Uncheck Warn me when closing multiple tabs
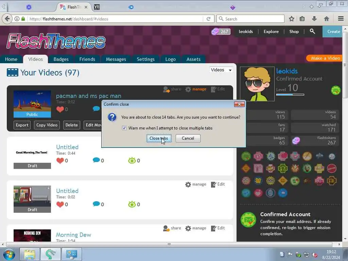The width and height of the screenshot is (348, 261). (124, 128)
